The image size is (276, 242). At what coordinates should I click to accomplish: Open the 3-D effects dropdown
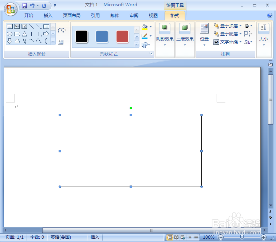[x=185, y=39]
